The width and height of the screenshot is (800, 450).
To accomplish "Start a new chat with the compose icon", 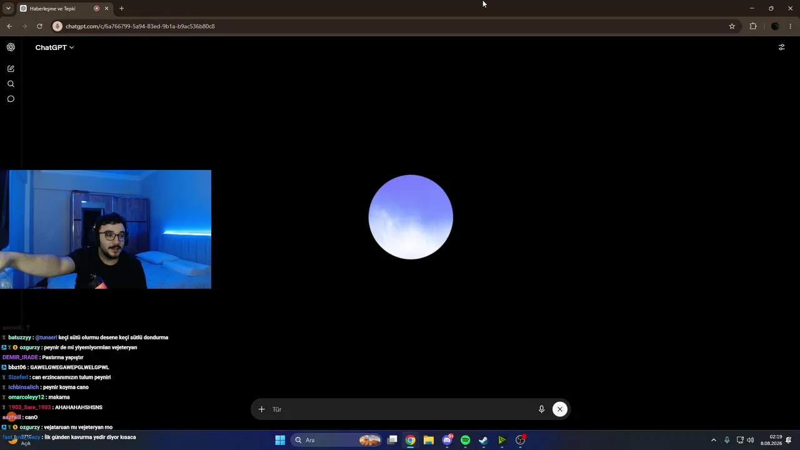I will pos(11,69).
